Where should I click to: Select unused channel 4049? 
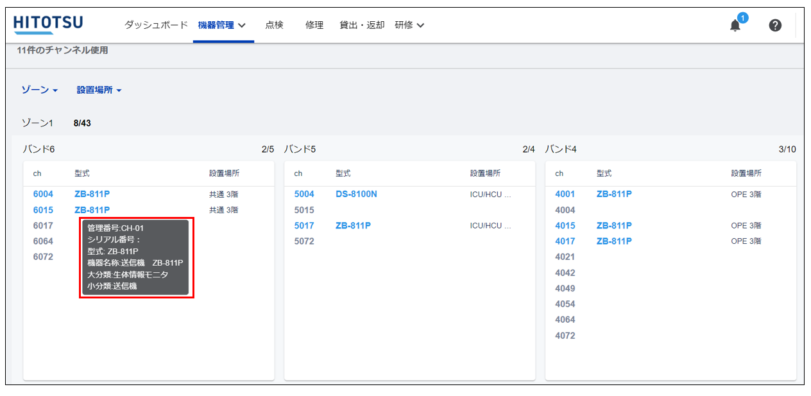click(x=565, y=288)
